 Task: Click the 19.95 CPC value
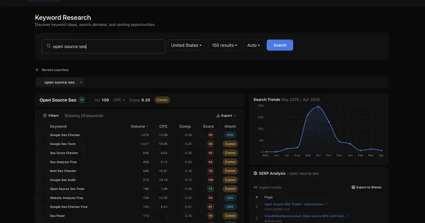coord(163,144)
